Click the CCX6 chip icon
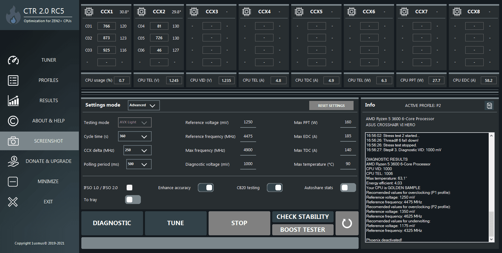502x253 pixels. (352, 12)
